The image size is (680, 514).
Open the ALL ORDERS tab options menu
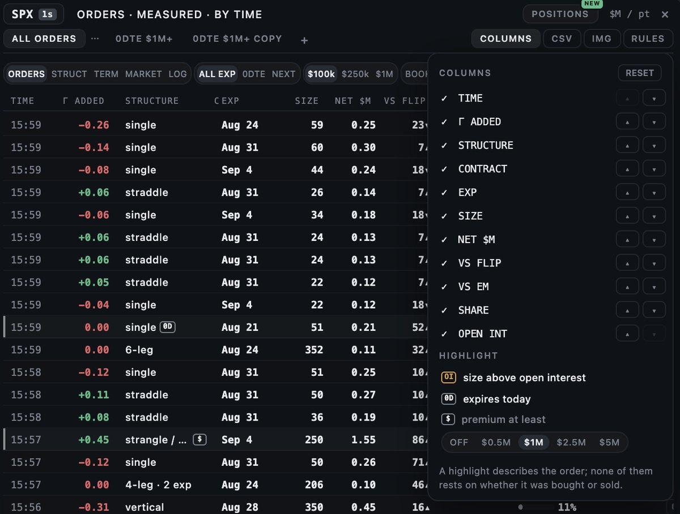[x=95, y=39]
